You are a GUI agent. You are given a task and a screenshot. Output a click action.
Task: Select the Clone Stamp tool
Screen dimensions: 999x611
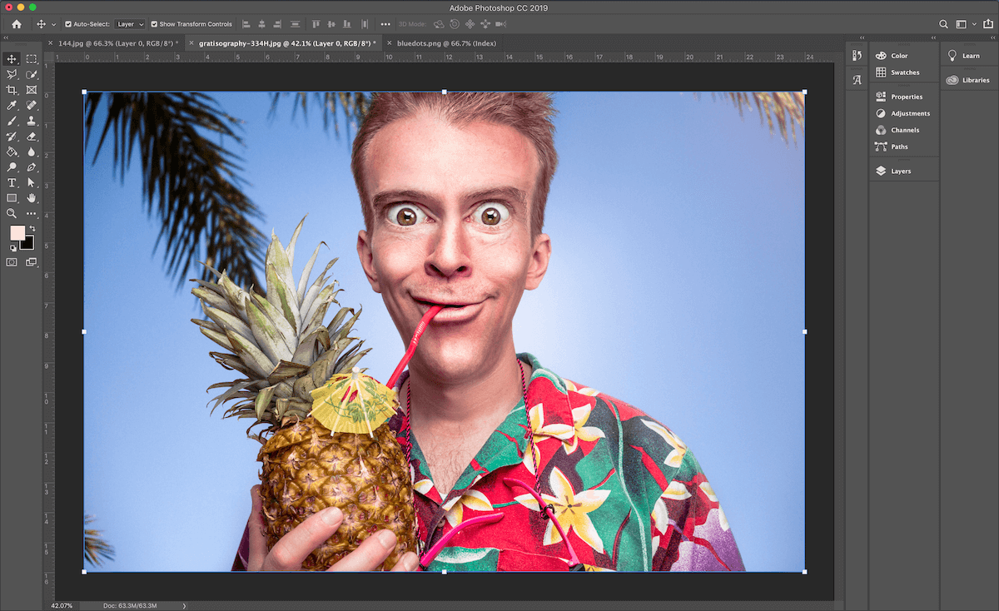click(x=32, y=120)
